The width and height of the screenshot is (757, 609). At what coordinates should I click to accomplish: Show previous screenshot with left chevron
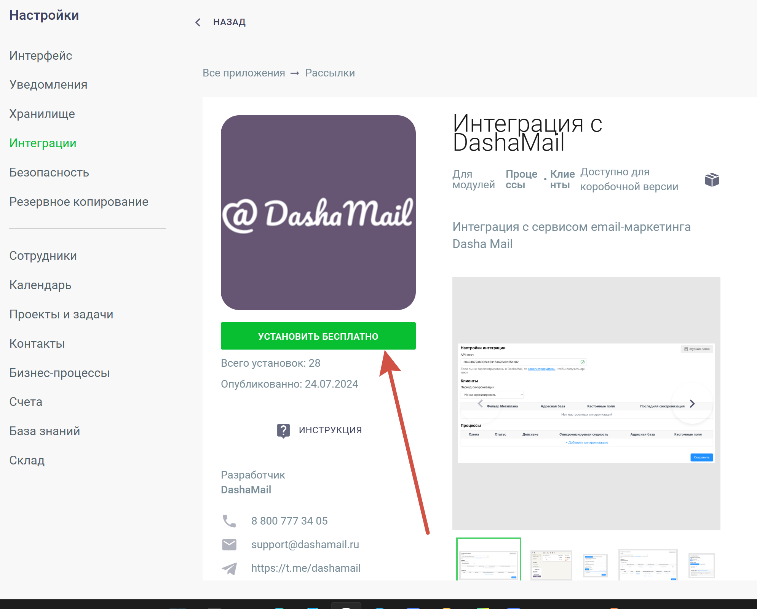(x=480, y=404)
